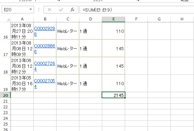Select date cell 2013年08月27日 20時11分

(x=22, y=31)
